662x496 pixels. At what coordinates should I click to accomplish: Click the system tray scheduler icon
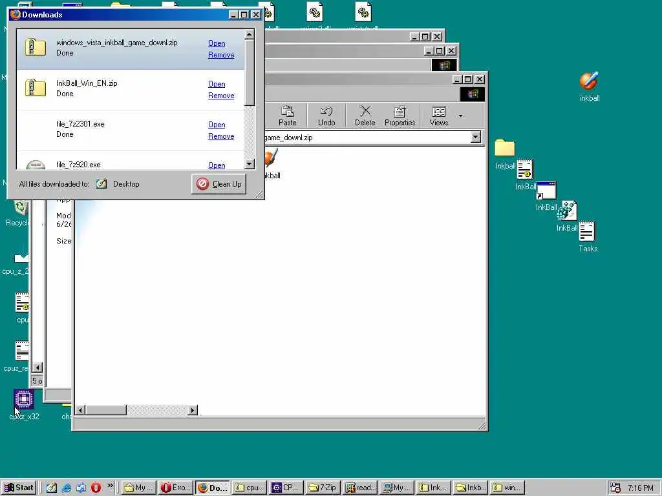click(615, 488)
